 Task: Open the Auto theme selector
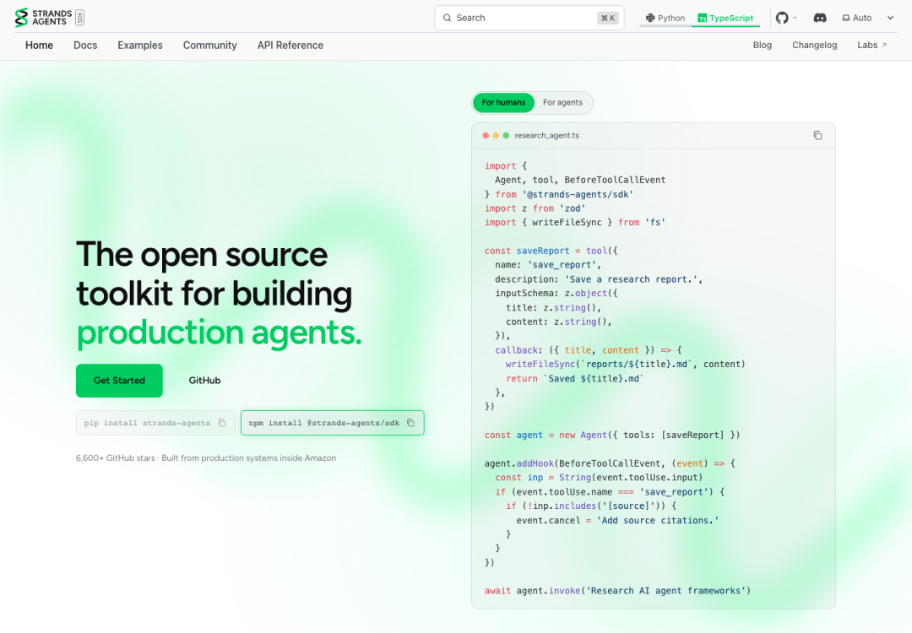867,18
